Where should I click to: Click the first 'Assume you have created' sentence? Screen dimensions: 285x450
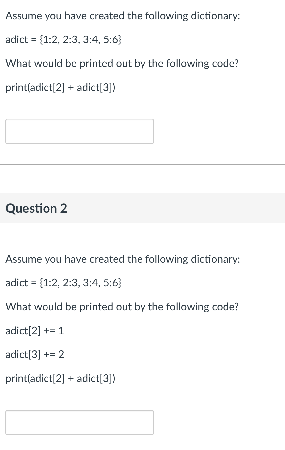tap(123, 16)
